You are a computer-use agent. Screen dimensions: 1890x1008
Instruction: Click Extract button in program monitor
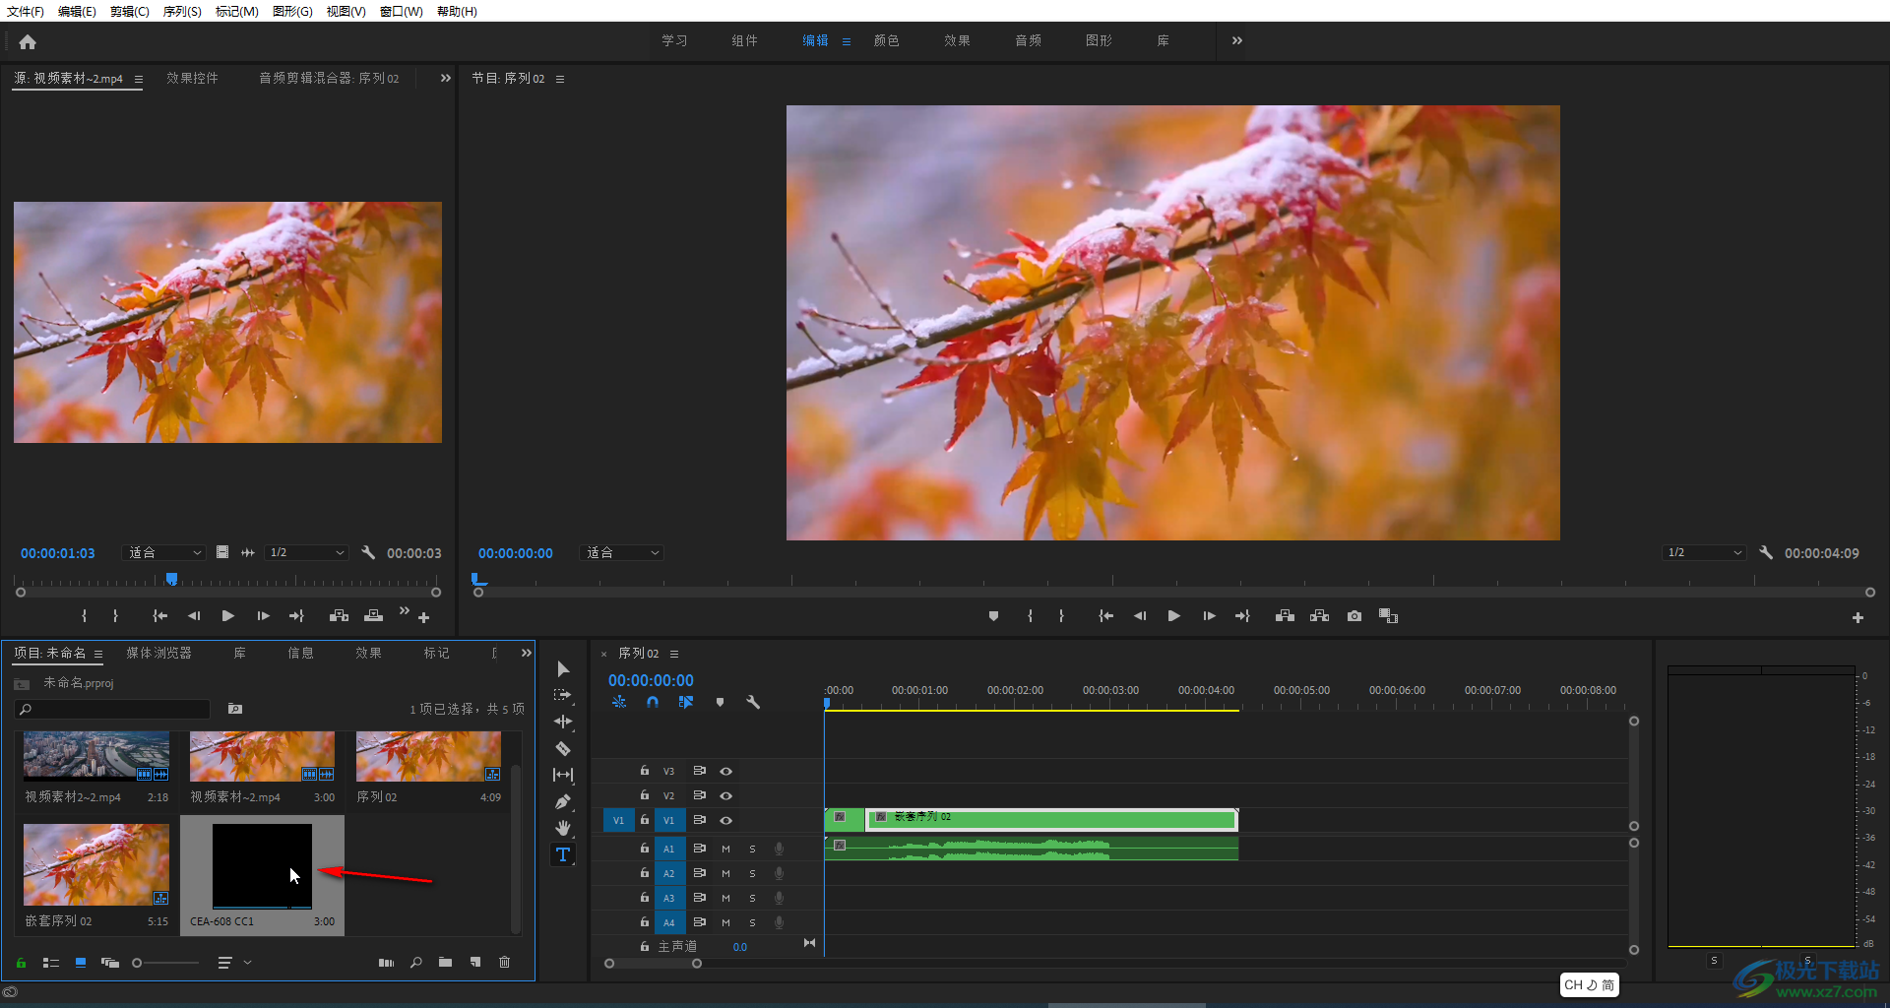pos(1320,616)
